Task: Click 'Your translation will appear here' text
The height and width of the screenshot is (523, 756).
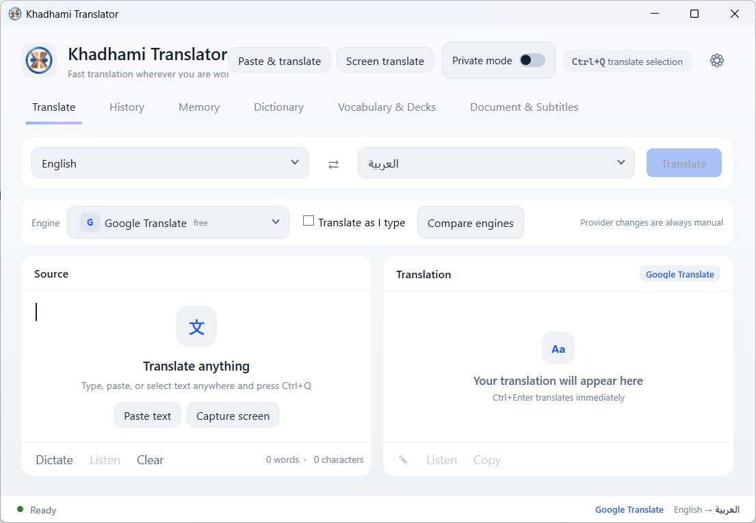Action: pyautogui.click(x=558, y=380)
